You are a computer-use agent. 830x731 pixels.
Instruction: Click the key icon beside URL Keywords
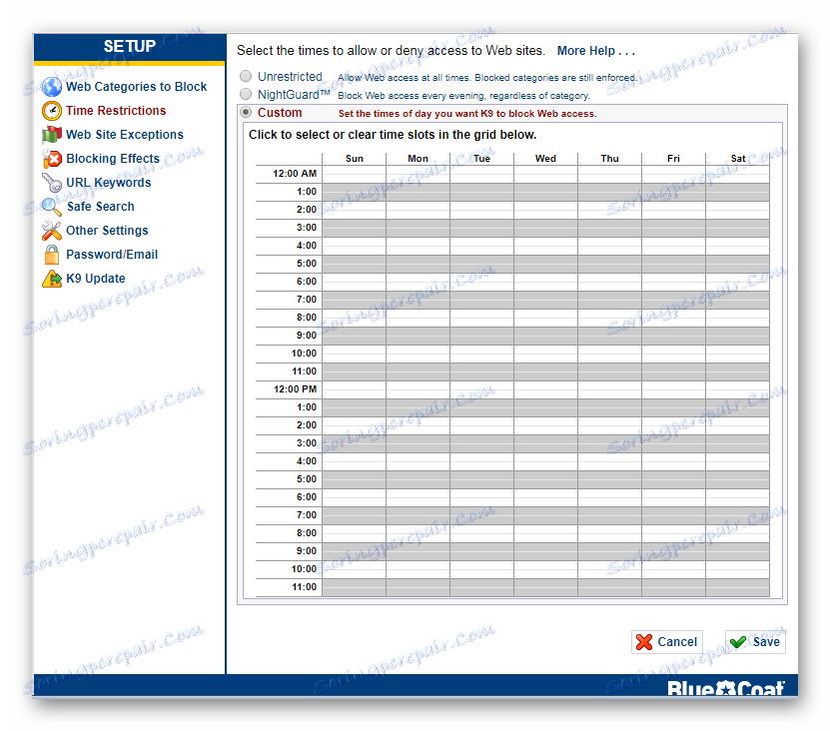pyautogui.click(x=52, y=183)
